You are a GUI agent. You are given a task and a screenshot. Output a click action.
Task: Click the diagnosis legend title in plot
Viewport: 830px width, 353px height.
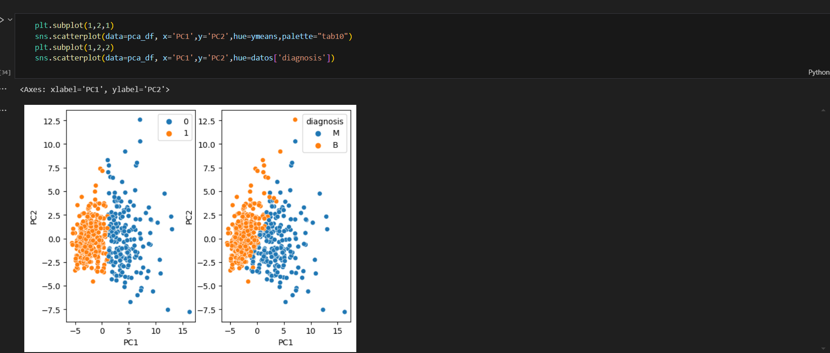(x=325, y=121)
